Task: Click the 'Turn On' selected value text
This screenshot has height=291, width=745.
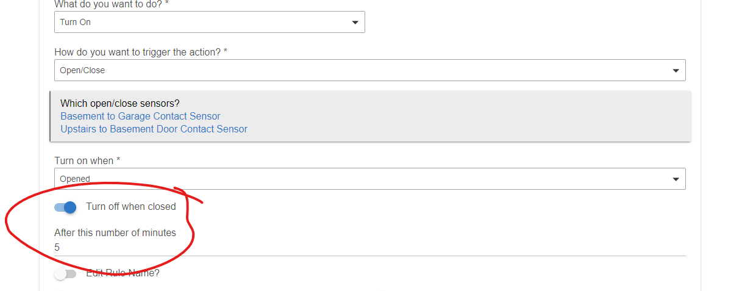Action: pyautogui.click(x=75, y=22)
